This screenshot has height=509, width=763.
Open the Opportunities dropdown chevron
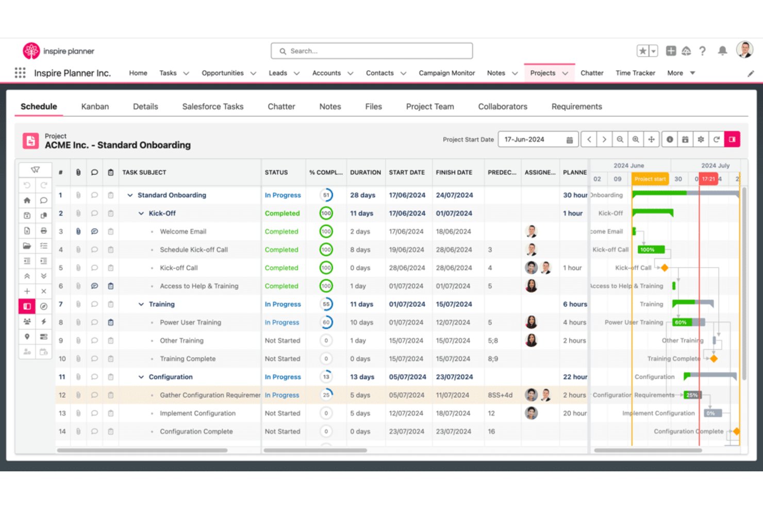pyautogui.click(x=253, y=73)
